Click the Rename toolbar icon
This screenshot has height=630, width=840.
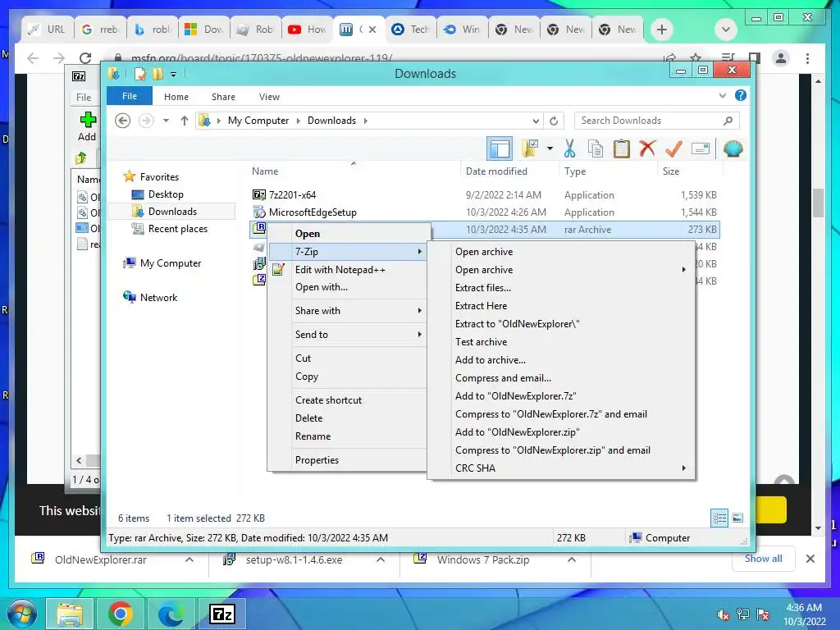click(x=701, y=148)
